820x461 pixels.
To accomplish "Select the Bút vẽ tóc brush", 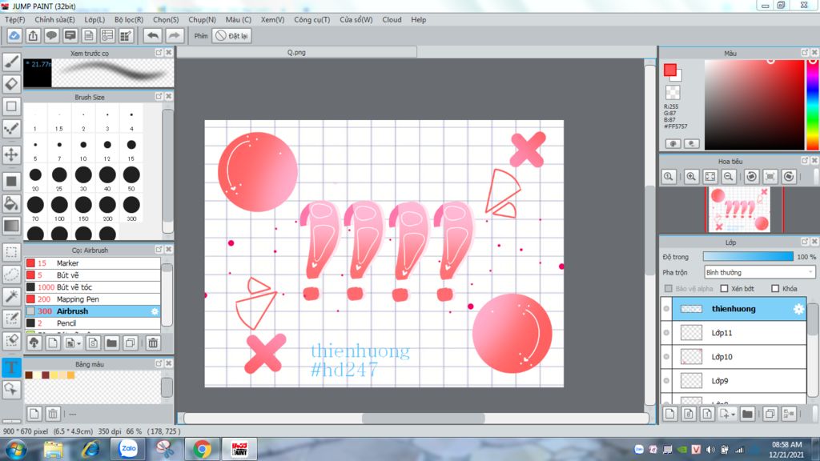I will coord(93,287).
